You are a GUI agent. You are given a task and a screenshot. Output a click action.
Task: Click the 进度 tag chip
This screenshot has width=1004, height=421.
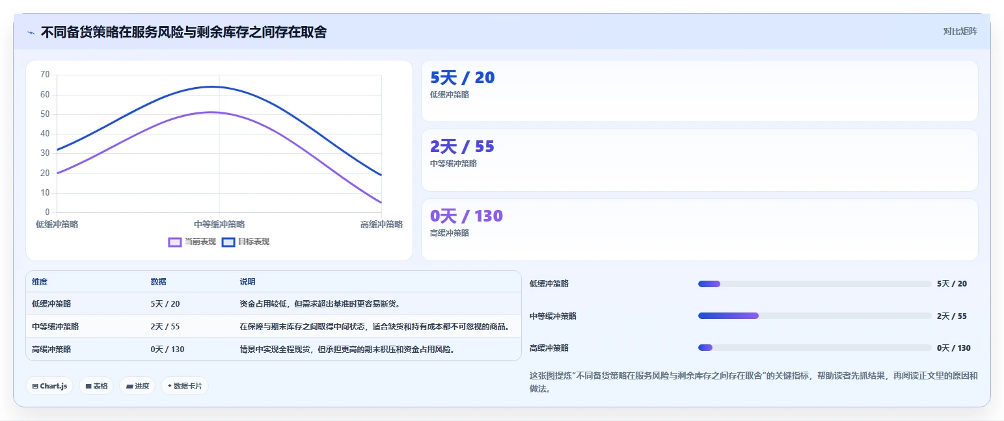137,386
